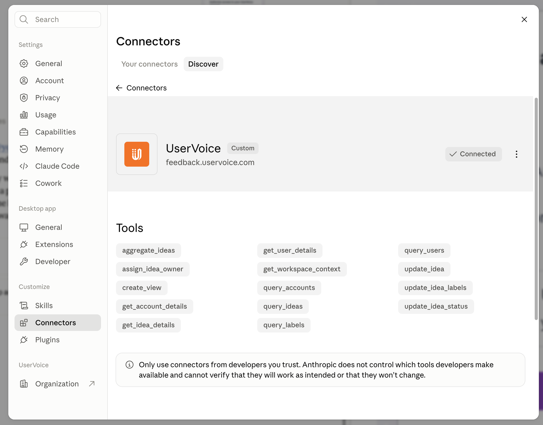
Task: Click the connector page vertical scrollbar
Action: point(536,209)
